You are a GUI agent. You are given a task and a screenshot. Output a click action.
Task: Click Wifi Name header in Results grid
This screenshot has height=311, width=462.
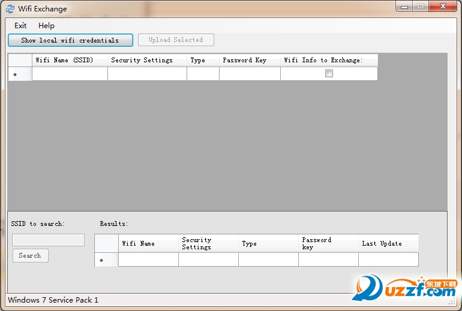click(x=149, y=243)
